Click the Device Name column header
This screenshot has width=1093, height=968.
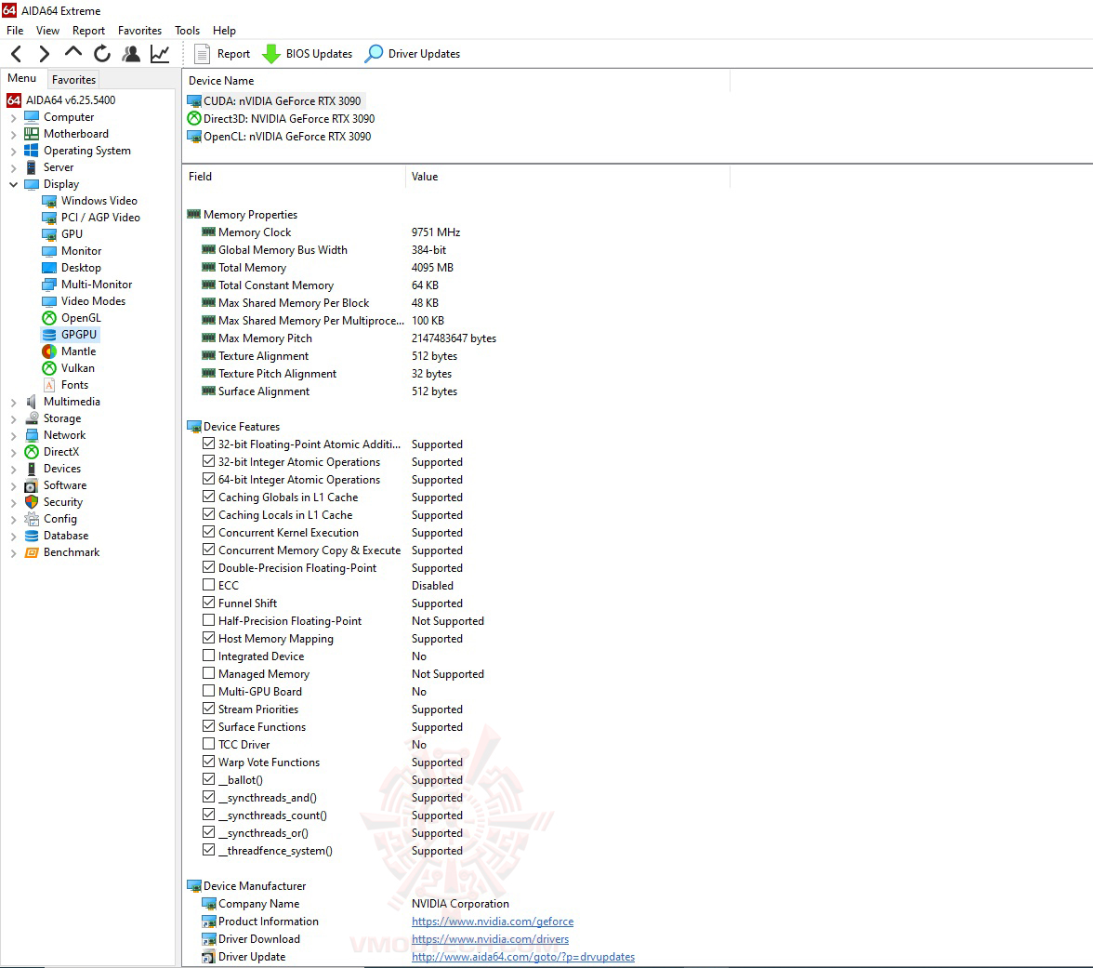[455, 81]
